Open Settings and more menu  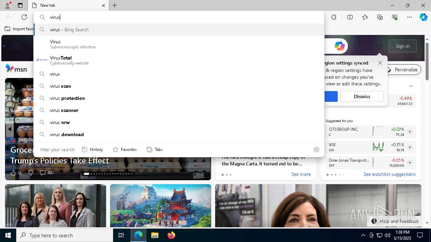409,17
